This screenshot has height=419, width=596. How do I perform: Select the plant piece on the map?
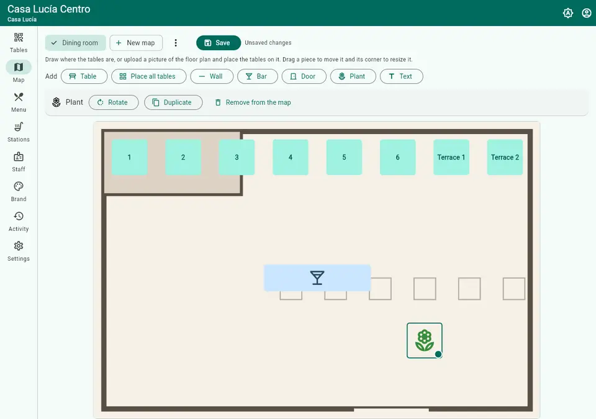tap(424, 340)
